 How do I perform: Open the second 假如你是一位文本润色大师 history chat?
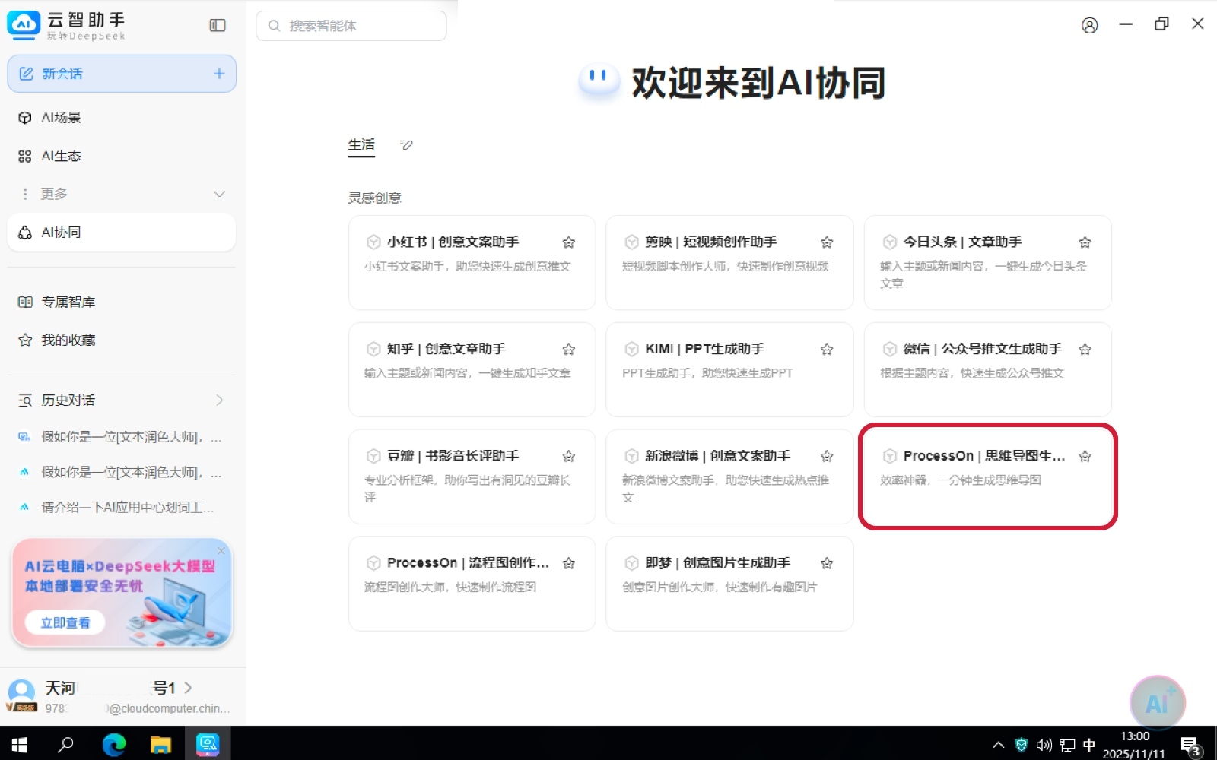click(122, 472)
